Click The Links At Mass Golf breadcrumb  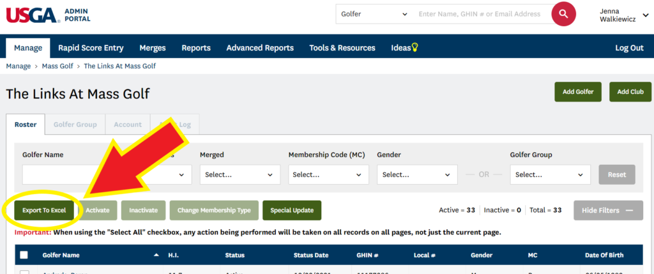coord(120,66)
